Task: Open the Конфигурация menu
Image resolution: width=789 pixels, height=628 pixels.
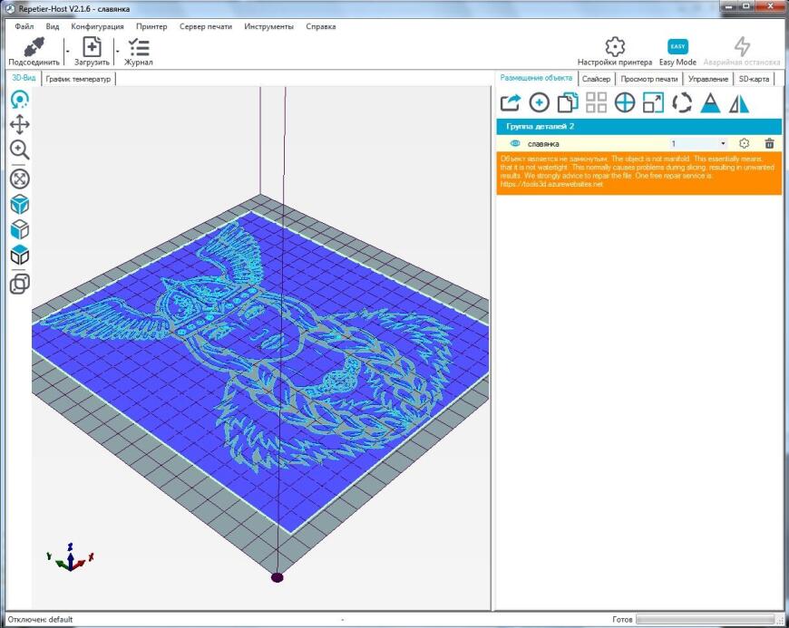Action: [x=97, y=26]
